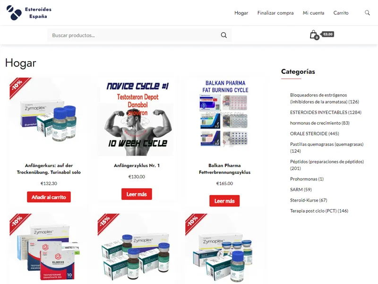Open the shopping bag cart icon
This screenshot has width=378, height=284.
tap(314, 35)
